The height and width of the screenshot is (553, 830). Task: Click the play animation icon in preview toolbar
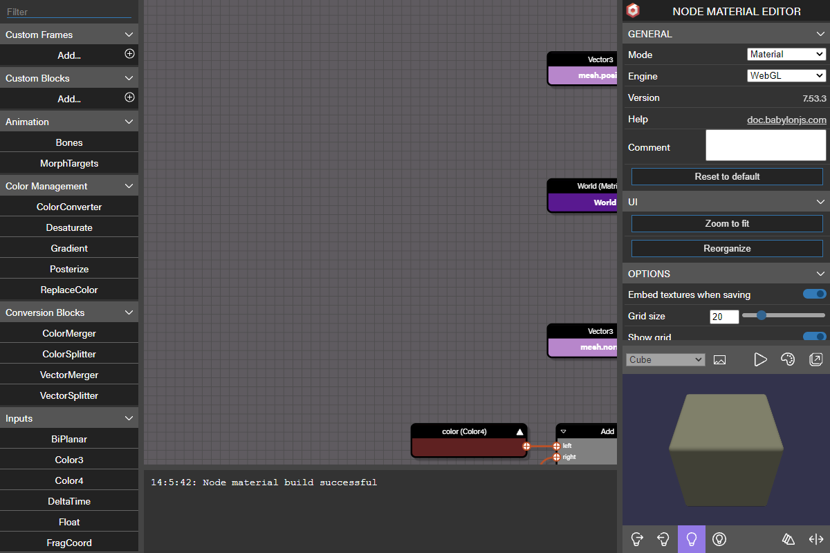(760, 359)
